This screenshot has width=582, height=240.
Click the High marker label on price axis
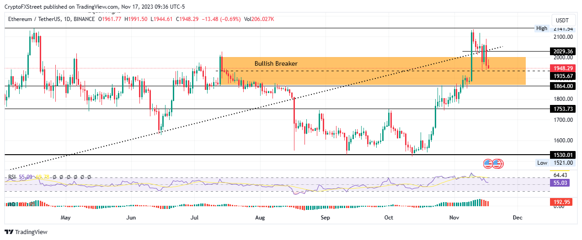tap(542, 28)
